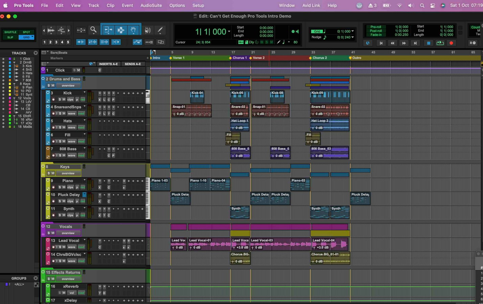The image size is (483, 304).
Task: Select the Grabber hand tool
Action: click(133, 30)
